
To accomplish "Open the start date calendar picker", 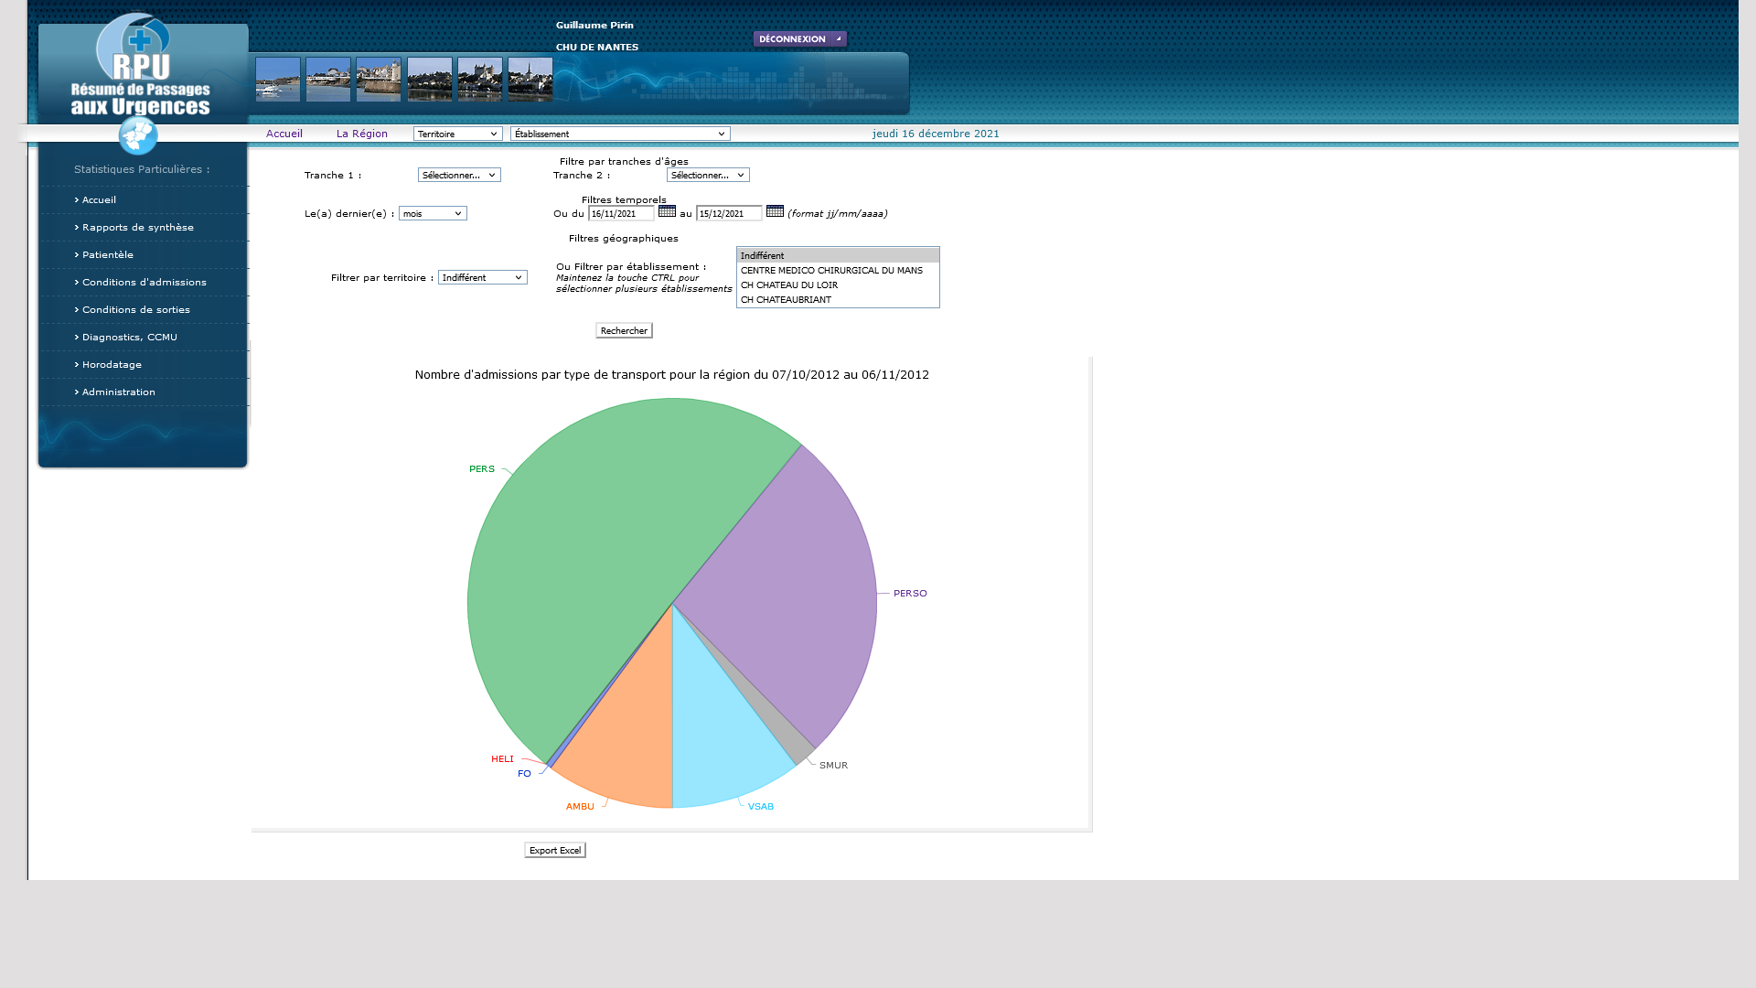I will pos(667,211).
